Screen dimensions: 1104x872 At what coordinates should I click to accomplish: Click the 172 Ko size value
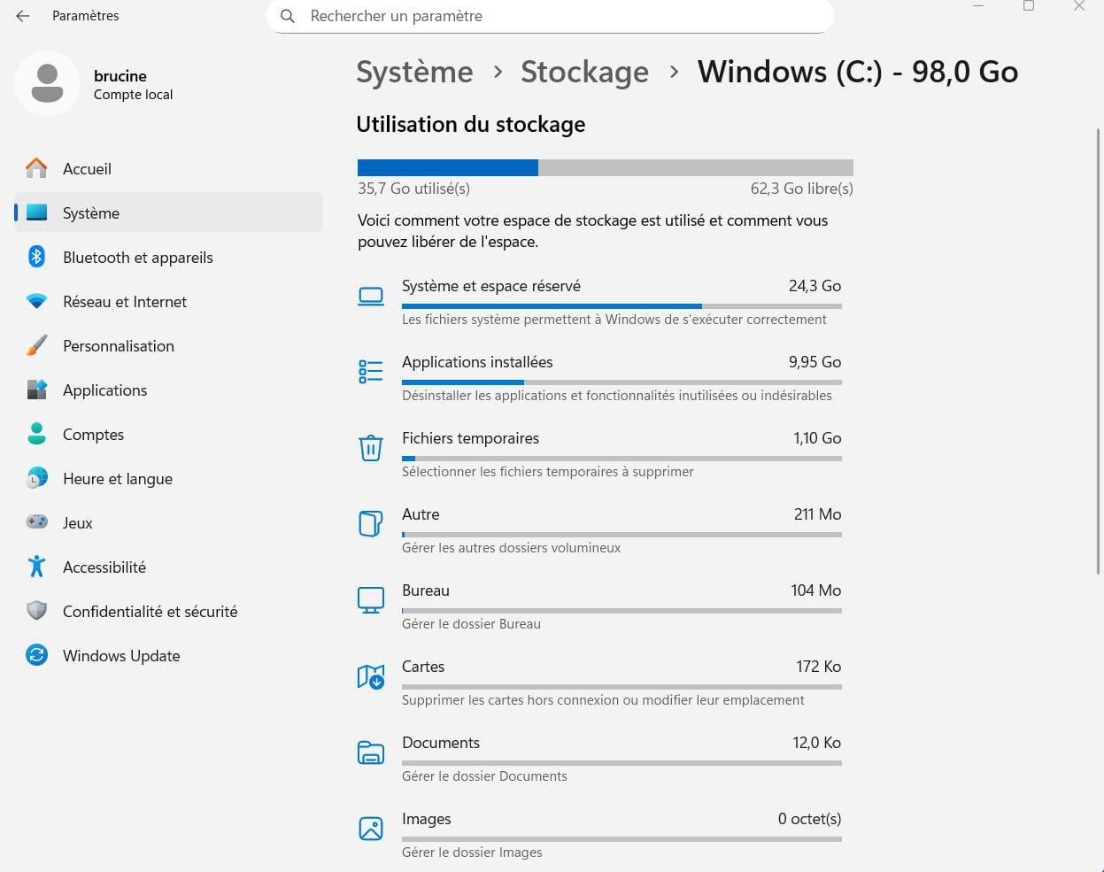(819, 667)
